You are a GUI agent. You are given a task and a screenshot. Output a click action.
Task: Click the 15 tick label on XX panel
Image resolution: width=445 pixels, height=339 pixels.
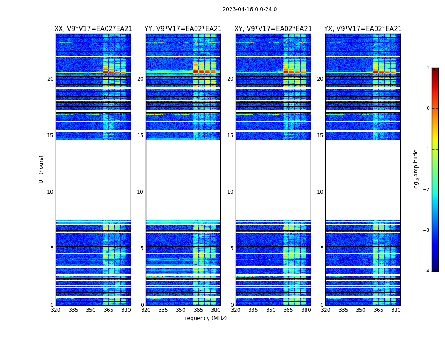point(50,136)
